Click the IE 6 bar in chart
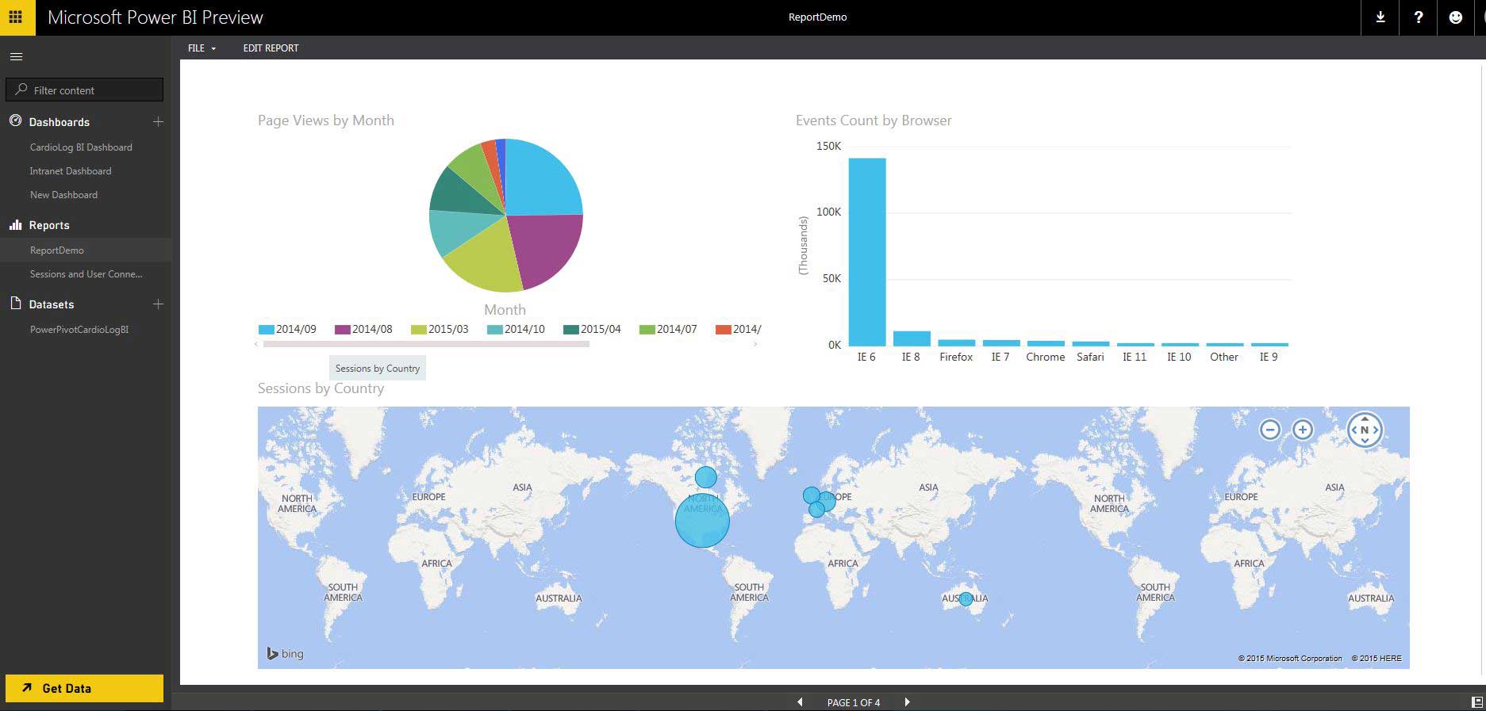The image size is (1486, 711). (867, 252)
